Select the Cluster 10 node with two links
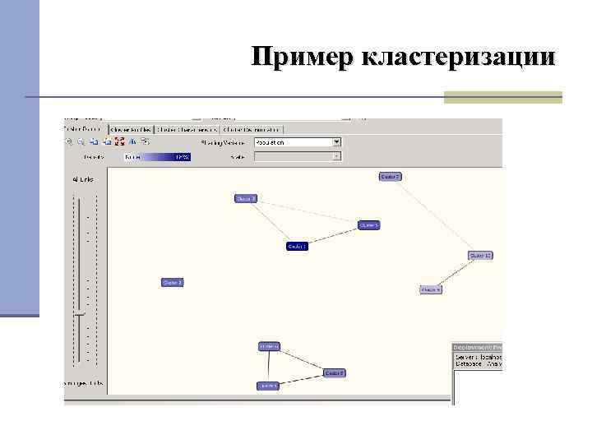The height and width of the screenshot is (444, 592). click(481, 256)
